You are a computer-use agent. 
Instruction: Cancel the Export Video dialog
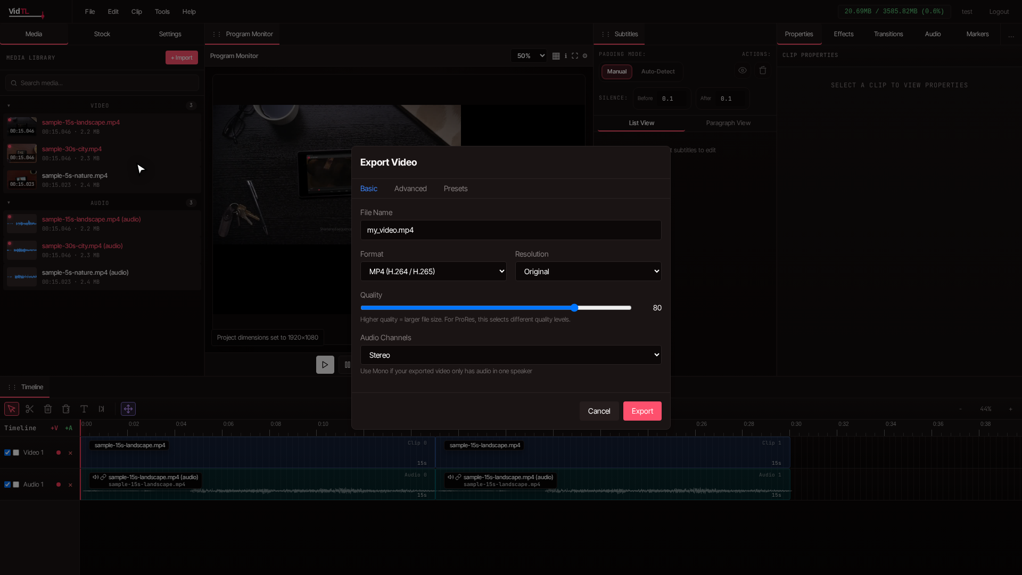coord(599,411)
